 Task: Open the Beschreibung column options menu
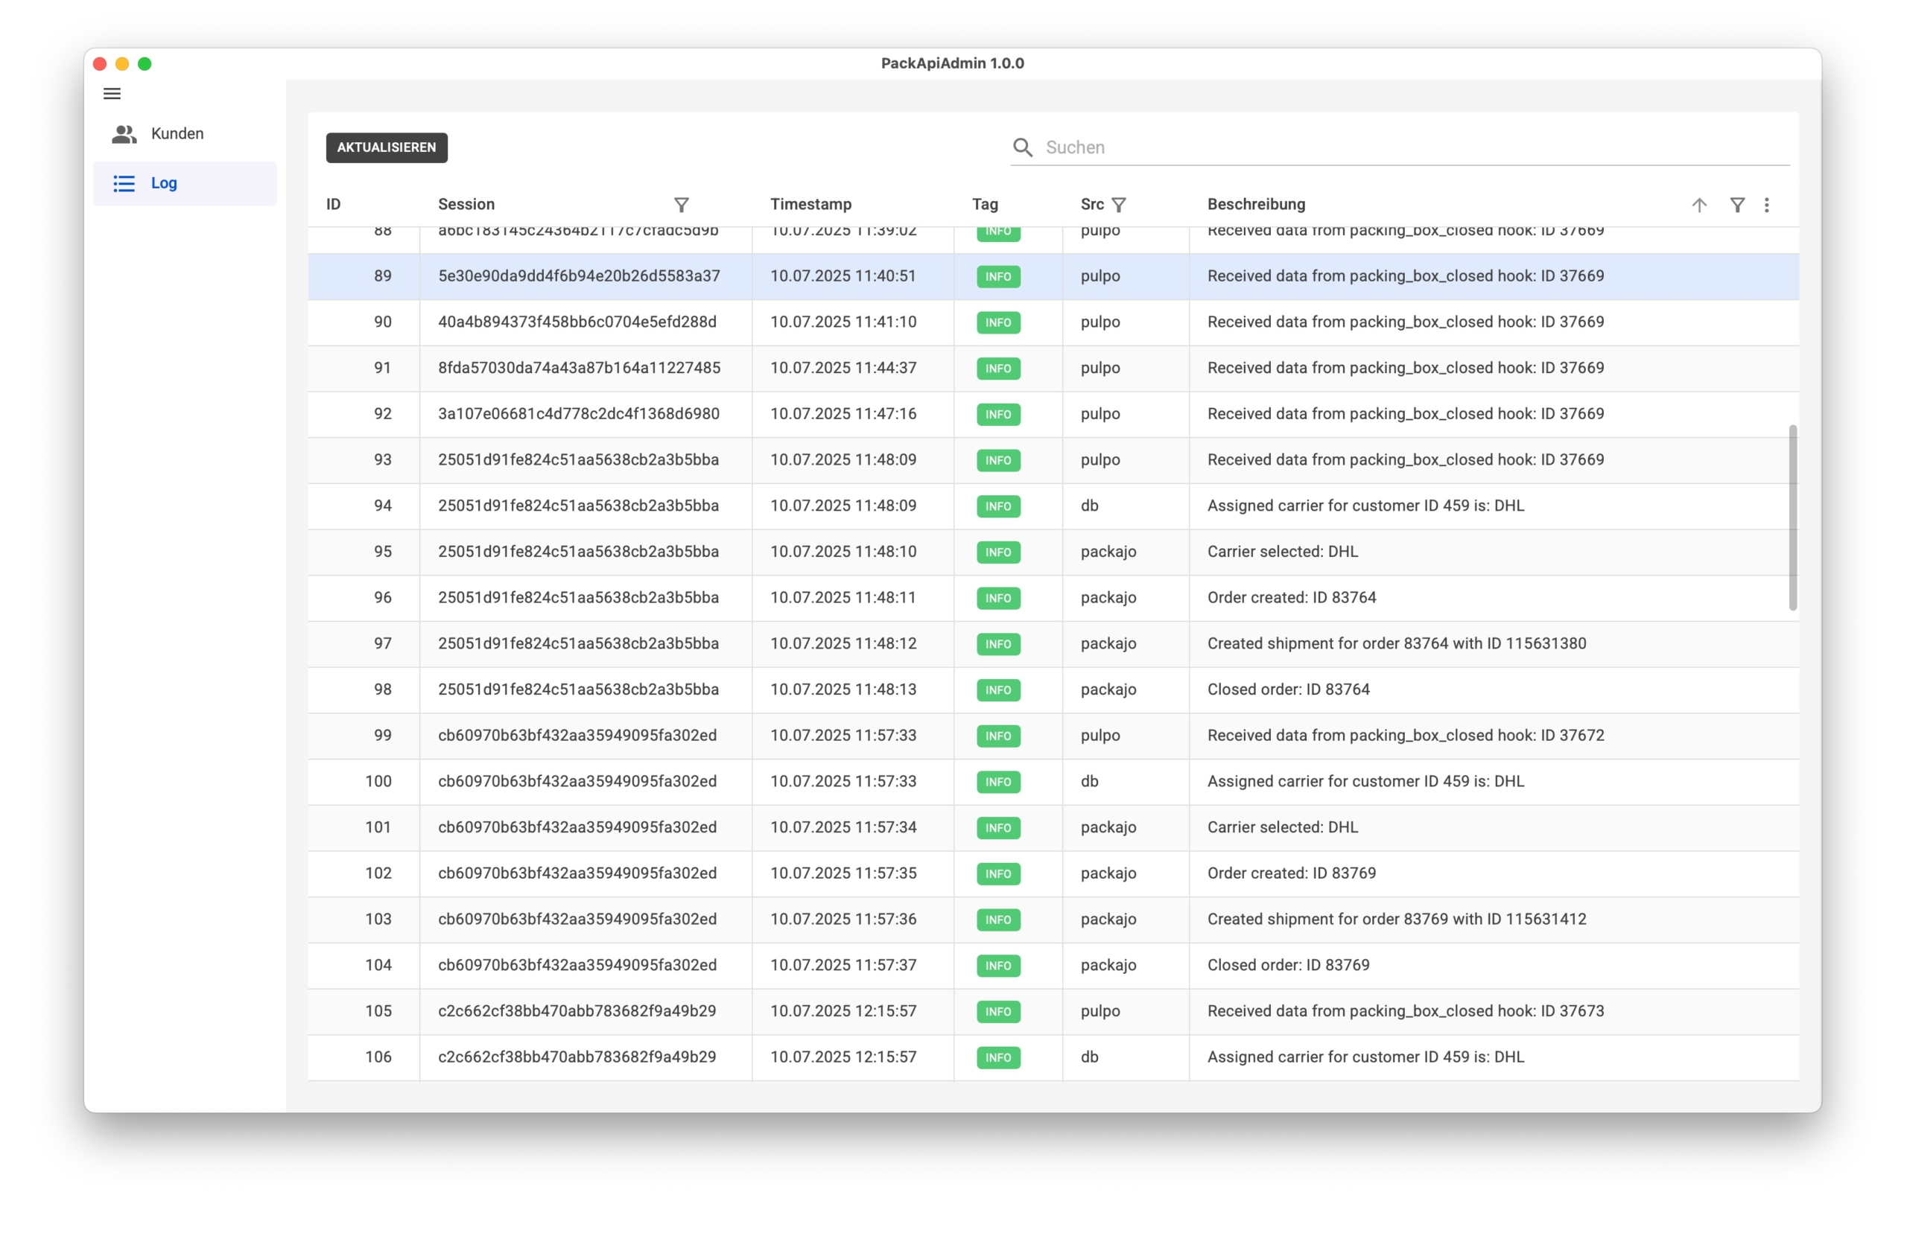pyautogui.click(x=1767, y=205)
